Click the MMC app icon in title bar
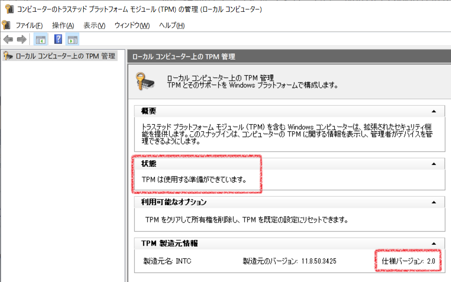Image resolution: width=451 pixels, height=282 pixels. pos(9,9)
